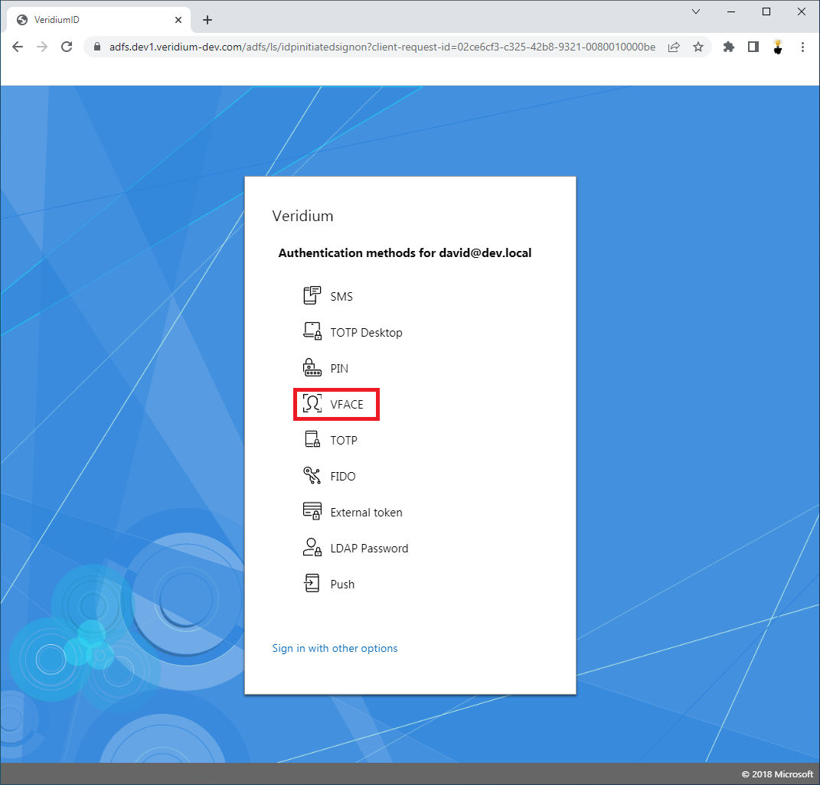Pick the TOTP phone lock icon
The image size is (820, 785).
point(312,440)
